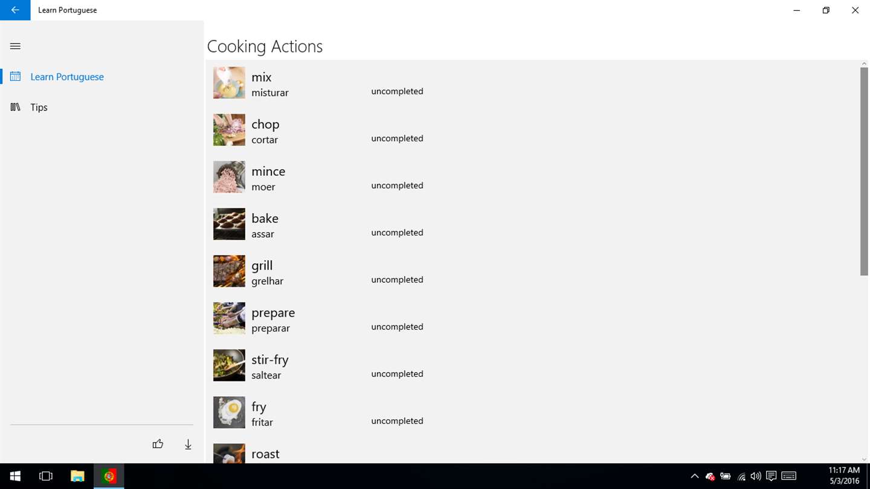Click the back arrow button

coord(15,10)
